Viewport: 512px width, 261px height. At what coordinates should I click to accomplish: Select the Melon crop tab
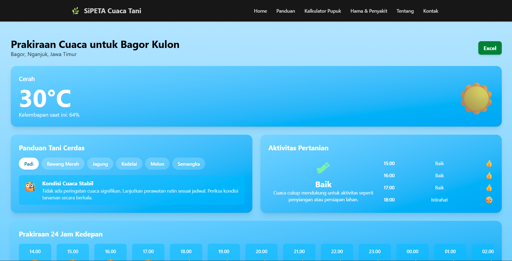click(x=157, y=164)
